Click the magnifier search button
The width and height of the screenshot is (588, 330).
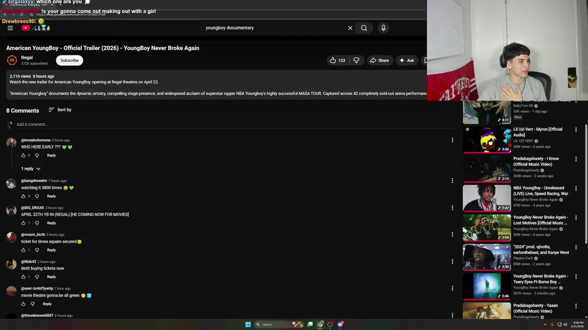[364, 28]
